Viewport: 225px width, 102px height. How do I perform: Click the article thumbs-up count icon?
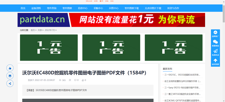click(x=83, y=80)
